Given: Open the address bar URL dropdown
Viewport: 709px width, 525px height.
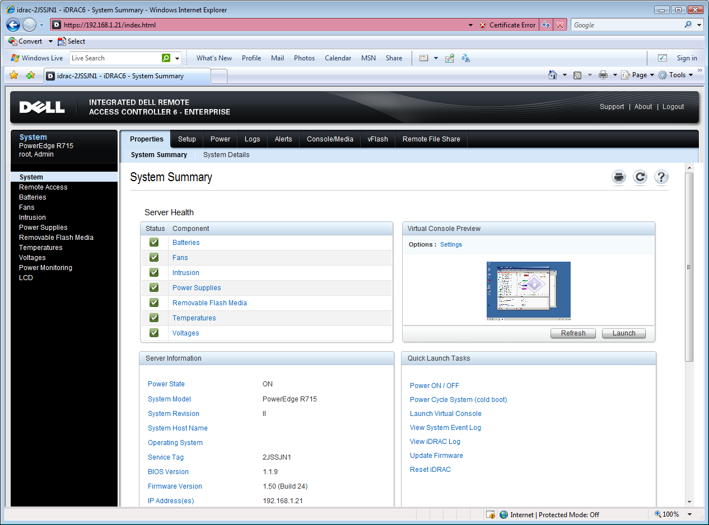Looking at the screenshot, I should pos(470,25).
